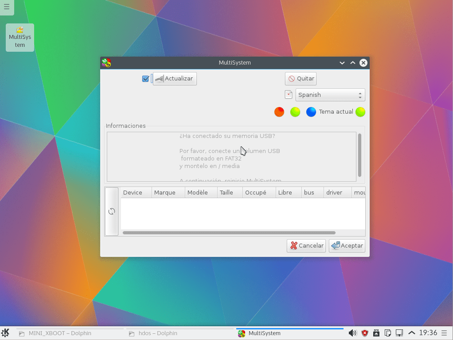Click the Actualizar button

tap(175, 79)
